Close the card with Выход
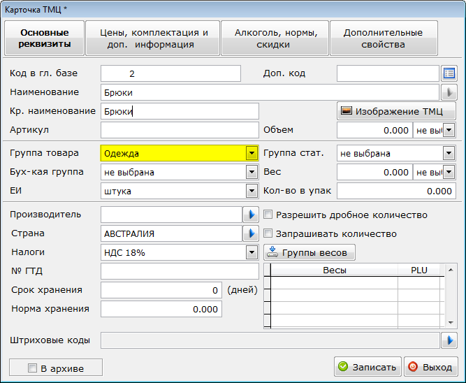This screenshot has height=383, width=466. [x=430, y=367]
